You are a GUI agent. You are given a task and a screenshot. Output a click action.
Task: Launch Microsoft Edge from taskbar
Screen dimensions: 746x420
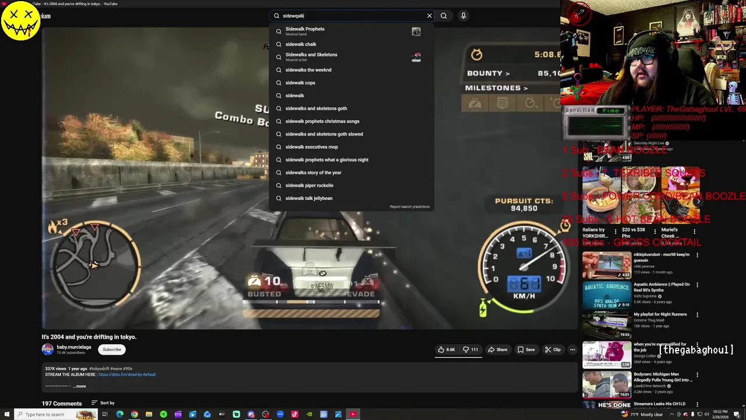click(119, 414)
